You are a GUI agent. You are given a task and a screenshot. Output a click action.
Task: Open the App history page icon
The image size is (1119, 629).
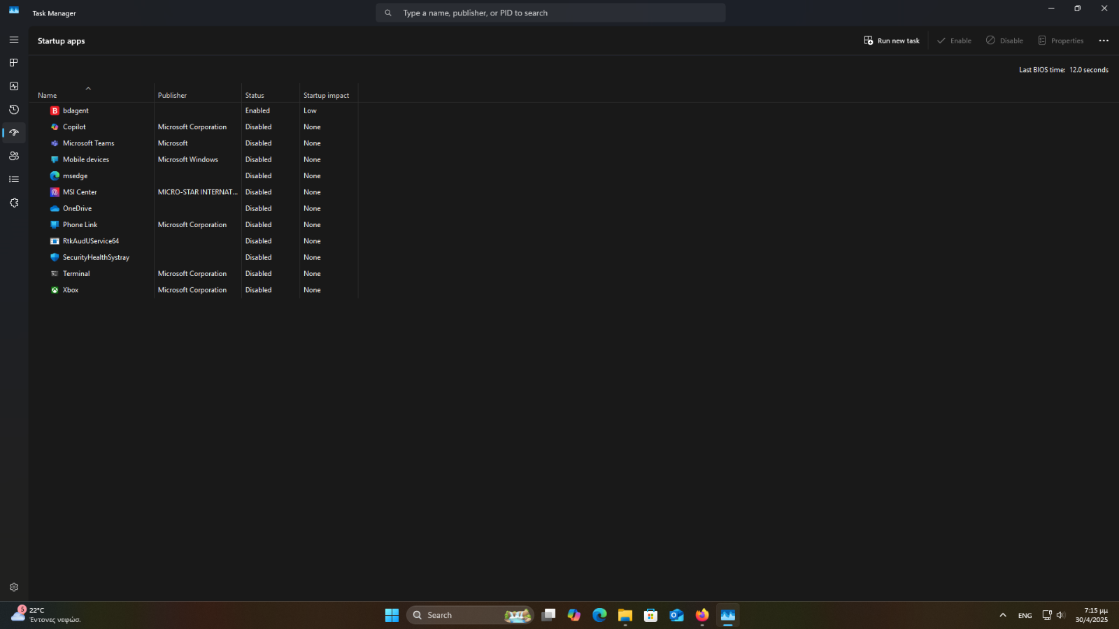click(14, 110)
